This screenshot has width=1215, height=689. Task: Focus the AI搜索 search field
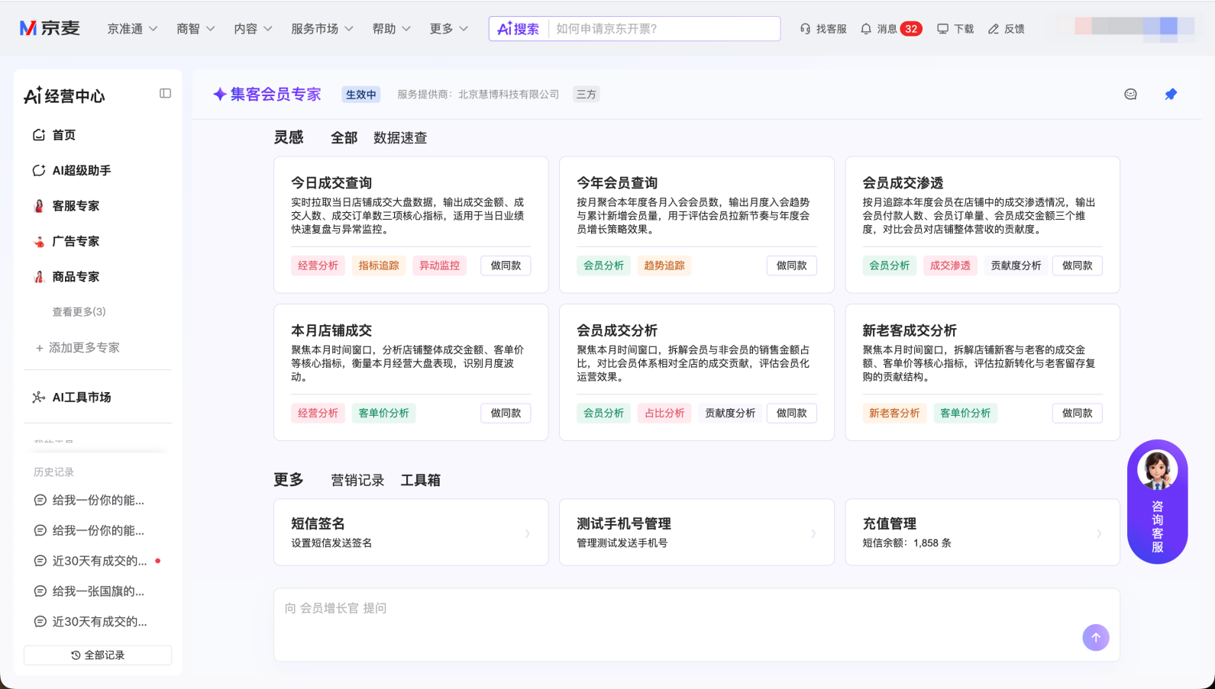pos(664,29)
